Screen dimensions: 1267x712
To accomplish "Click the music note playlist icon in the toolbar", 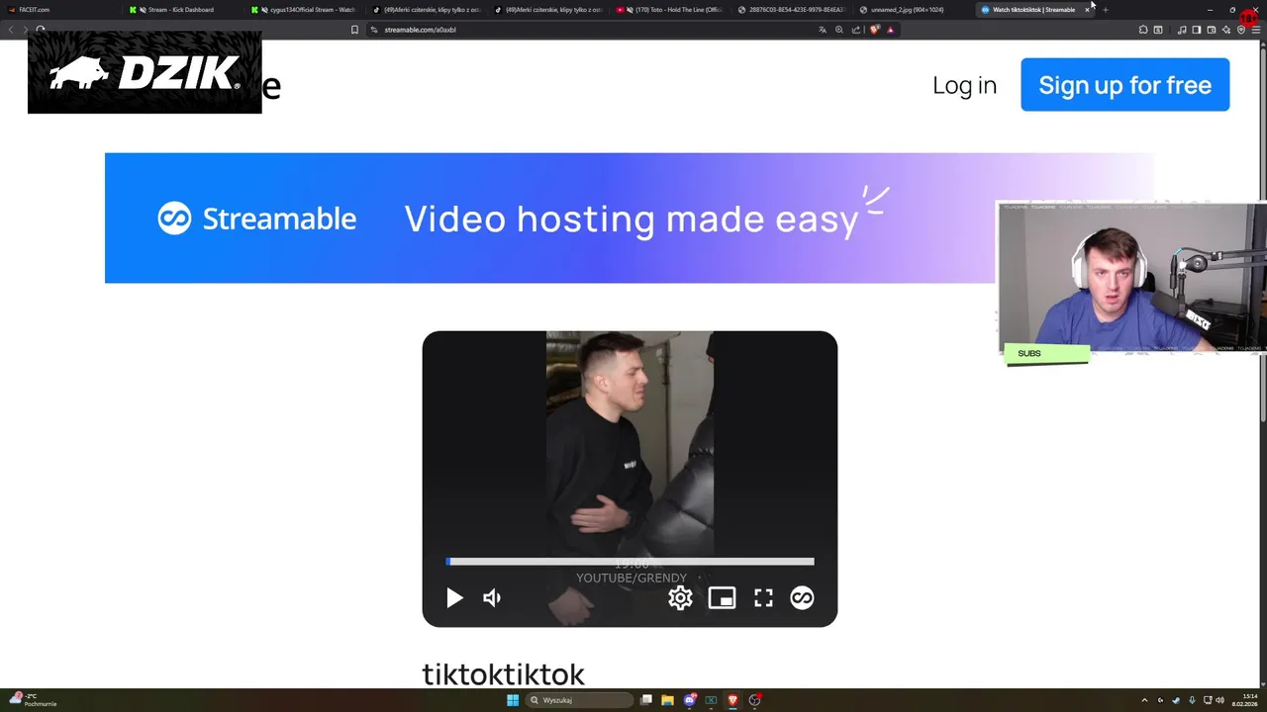I will 1182,30.
